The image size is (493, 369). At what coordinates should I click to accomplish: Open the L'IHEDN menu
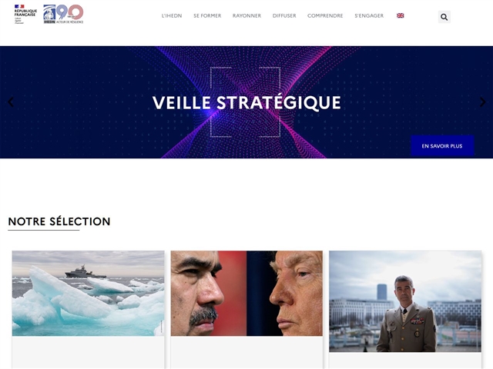[172, 15]
